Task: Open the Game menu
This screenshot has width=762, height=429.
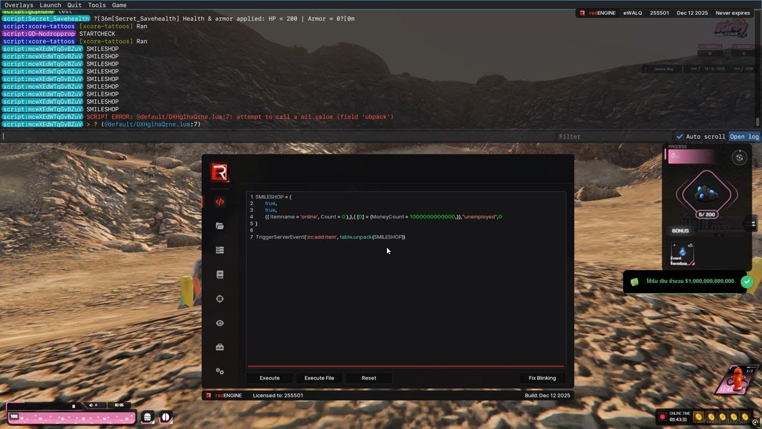Action: coord(119,5)
